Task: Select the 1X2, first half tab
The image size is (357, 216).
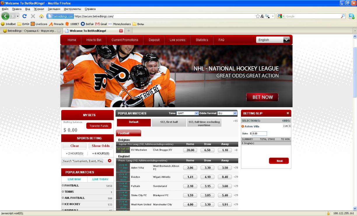Action: click(169, 123)
